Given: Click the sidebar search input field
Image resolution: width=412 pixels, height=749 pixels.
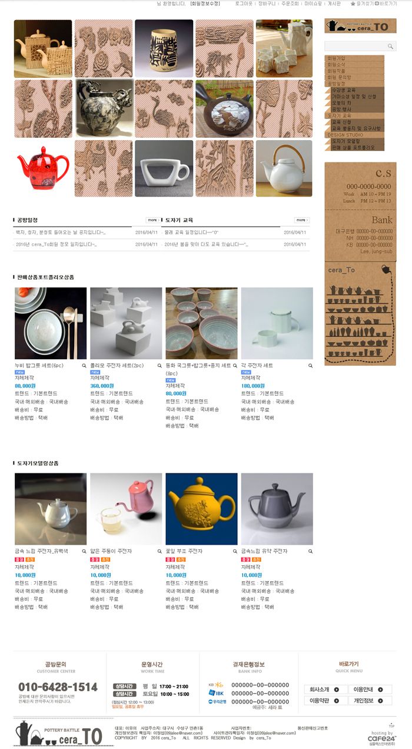Looking at the screenshot, I should [x=355, y=46].
